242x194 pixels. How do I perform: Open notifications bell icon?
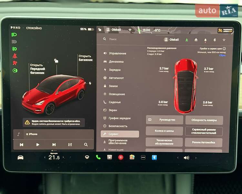pos(205,40)
